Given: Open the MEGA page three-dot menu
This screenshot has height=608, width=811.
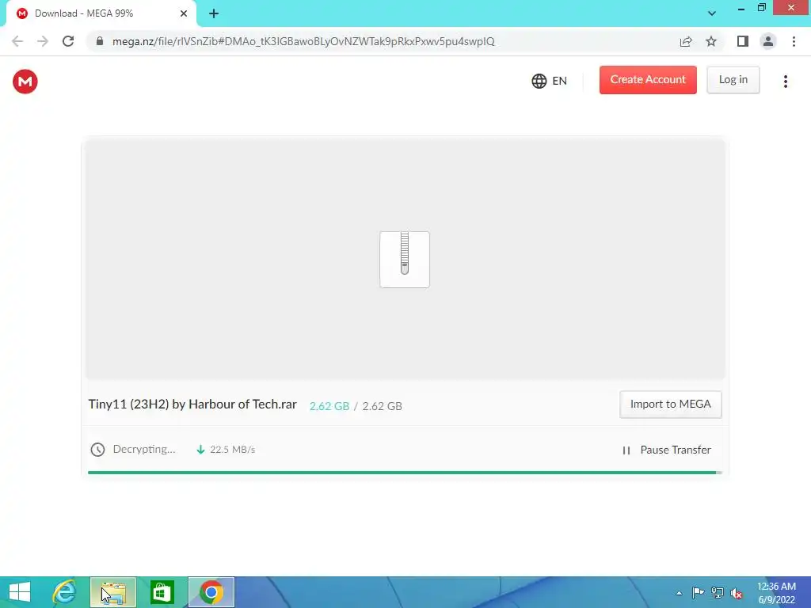Looking at the screenshot, I should (785, 82).
